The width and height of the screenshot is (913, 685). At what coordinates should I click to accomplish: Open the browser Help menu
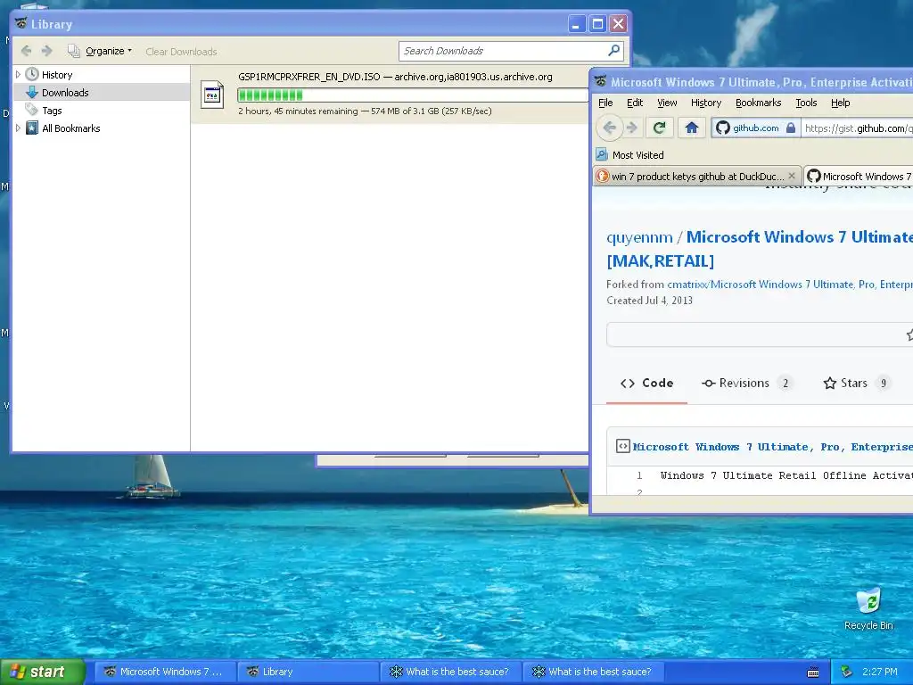tap(840, 103)
